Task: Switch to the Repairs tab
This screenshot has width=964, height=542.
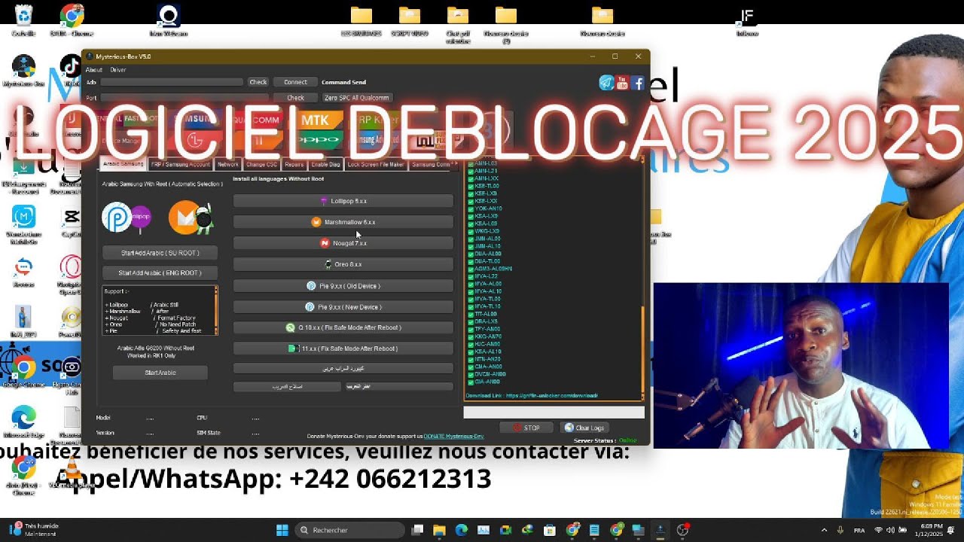Action: coord(294,164)
